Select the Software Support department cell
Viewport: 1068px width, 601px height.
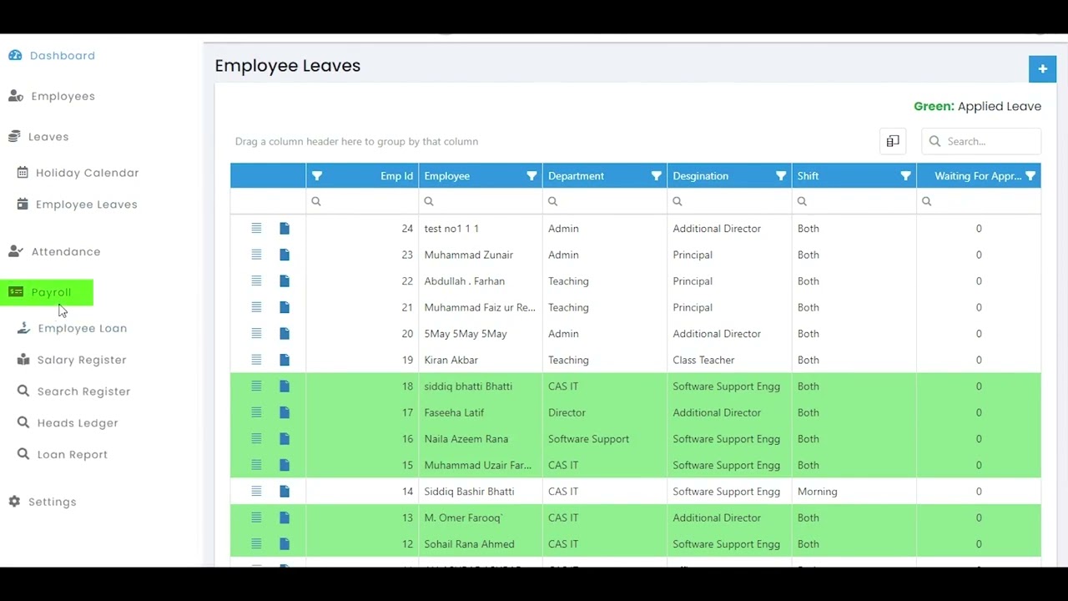click(605, 439)
